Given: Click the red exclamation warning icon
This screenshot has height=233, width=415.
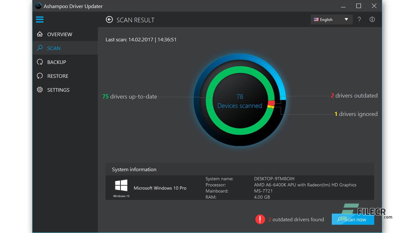Looking at the screenshot, I should click(260, 219).
